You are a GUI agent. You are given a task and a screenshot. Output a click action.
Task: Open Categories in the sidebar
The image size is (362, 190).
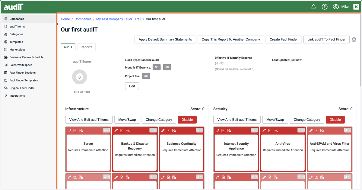[28, 34]
